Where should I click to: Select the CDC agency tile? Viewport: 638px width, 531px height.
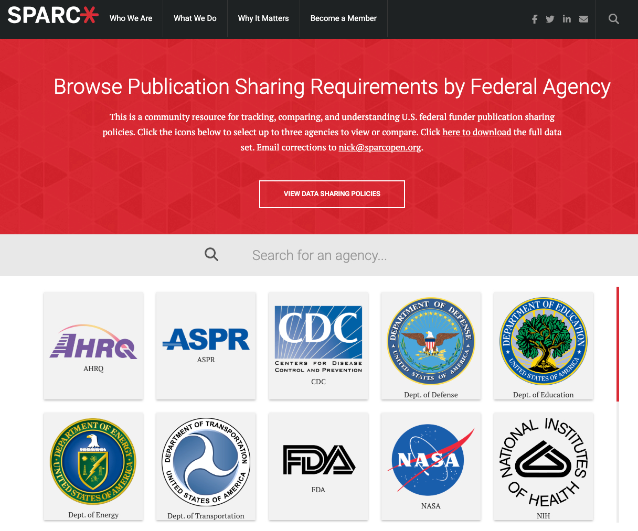coord(318,345)
